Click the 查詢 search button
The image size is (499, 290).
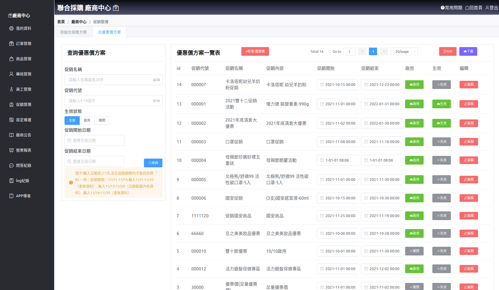[x=153, y=163]
